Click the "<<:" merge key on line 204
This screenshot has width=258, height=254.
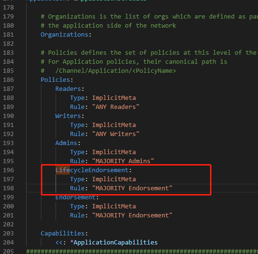(x=60, y=243)
